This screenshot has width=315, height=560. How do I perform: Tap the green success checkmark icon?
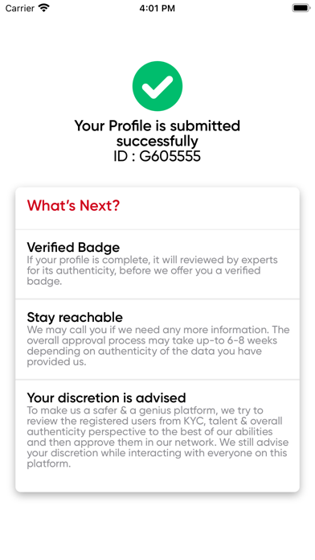pos(157,86)
